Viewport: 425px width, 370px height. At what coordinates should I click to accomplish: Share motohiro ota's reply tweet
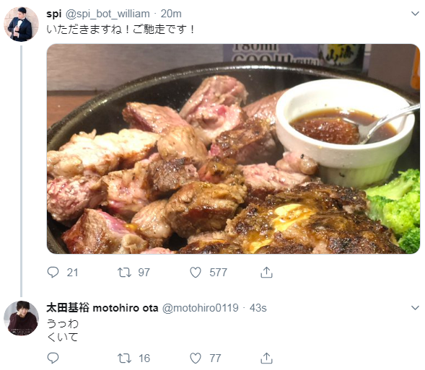[x=266, y=358]
